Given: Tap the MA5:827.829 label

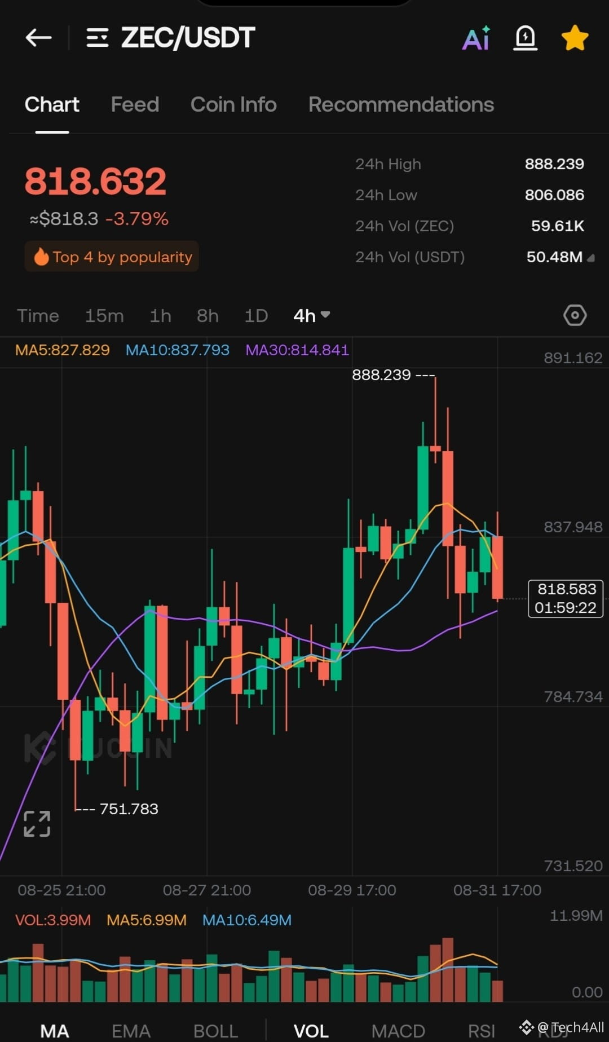Looking at the screenshot, I should point(62,350).
